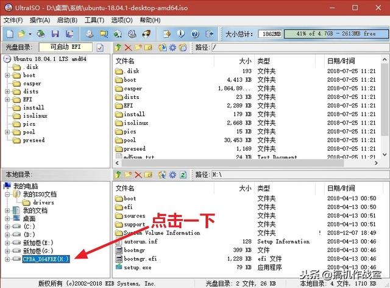The height and width of the screenshot is (288, 390).
Task: Click the capacity bar showing 41% of 4.7GB
Action: tap(336, 34)
